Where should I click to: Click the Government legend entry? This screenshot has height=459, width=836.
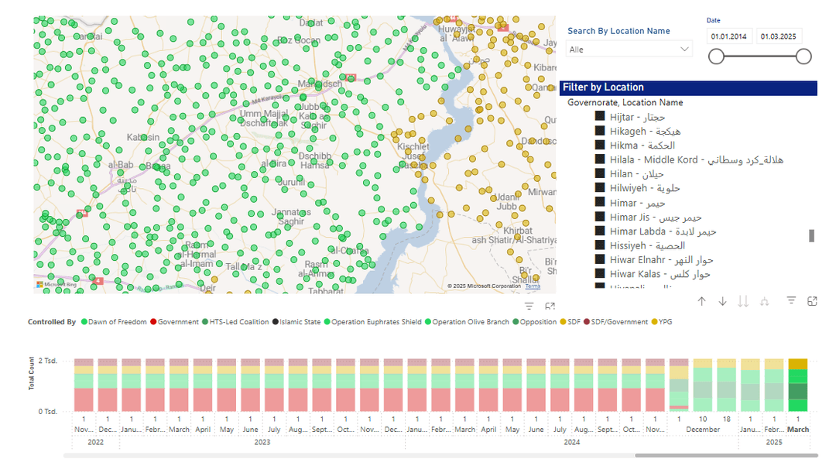tap(178, 322)
